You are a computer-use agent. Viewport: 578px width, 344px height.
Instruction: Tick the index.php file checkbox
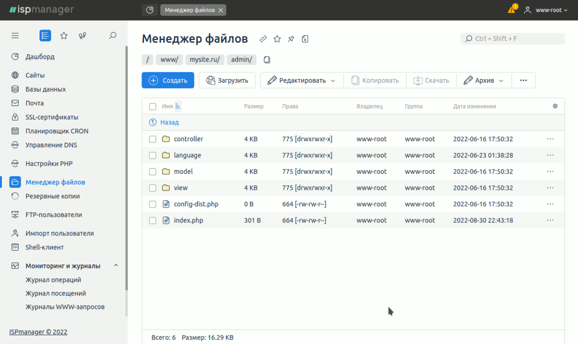pos(153,221)
